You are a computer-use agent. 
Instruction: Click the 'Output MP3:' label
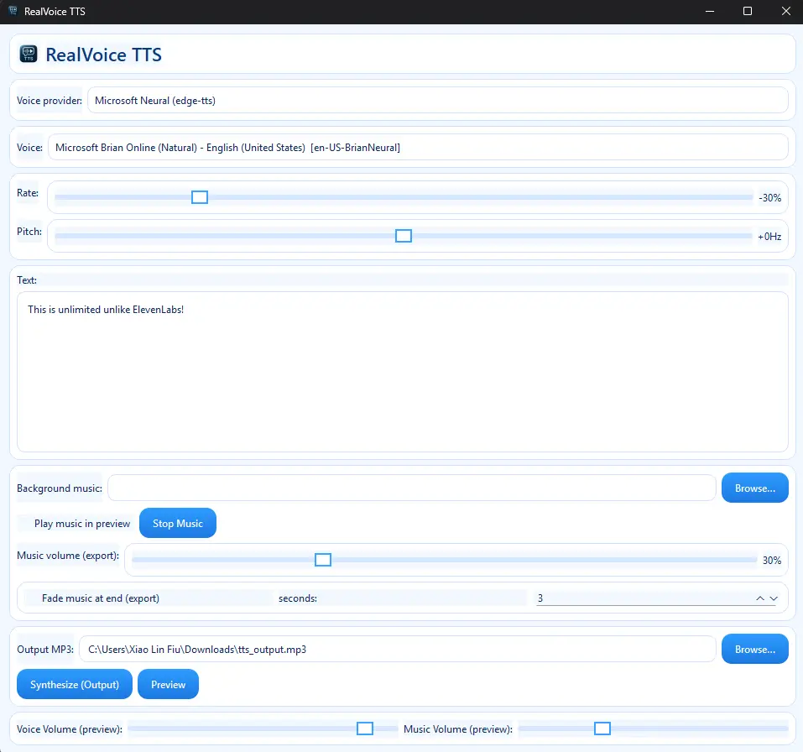pyautogui.click(x=45, y=650)
